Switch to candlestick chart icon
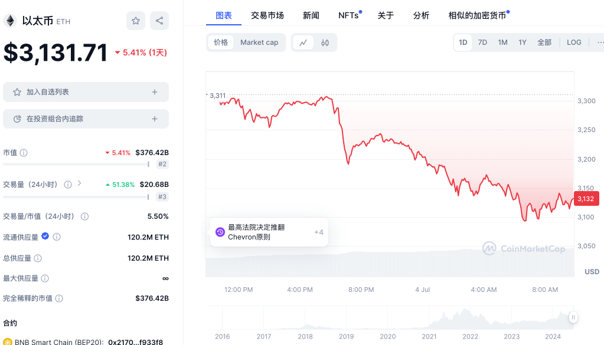The width and height of the screenshot is (604, 345). point(325,42)
